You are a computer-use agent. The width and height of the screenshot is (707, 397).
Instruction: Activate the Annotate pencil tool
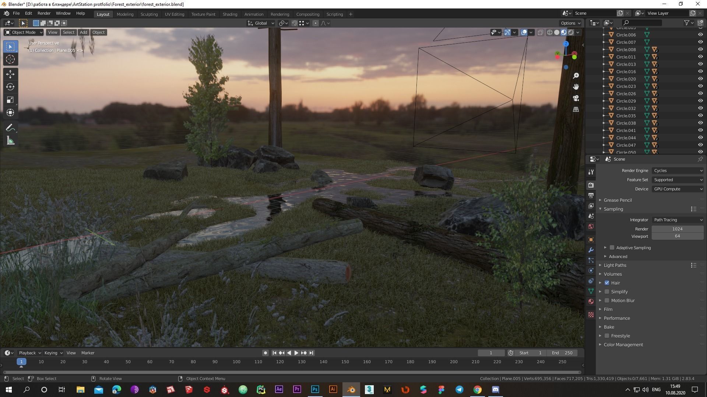tap(10, 128)
